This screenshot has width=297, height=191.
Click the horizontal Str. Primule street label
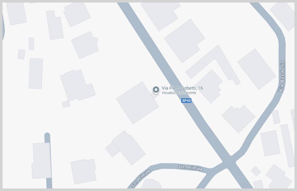pyautogui.click(x=190, y=168)
